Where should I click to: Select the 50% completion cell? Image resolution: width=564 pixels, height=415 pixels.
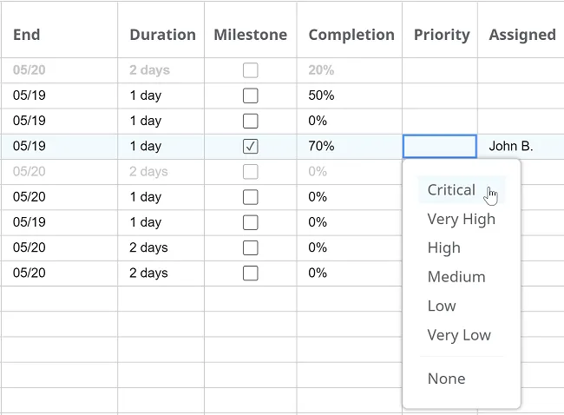coord(350,96)
